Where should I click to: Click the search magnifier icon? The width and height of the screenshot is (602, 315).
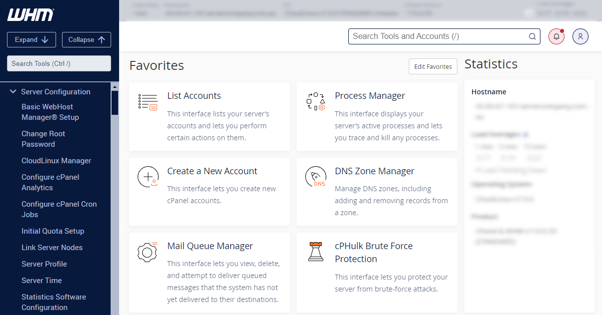tap(532, 36)
